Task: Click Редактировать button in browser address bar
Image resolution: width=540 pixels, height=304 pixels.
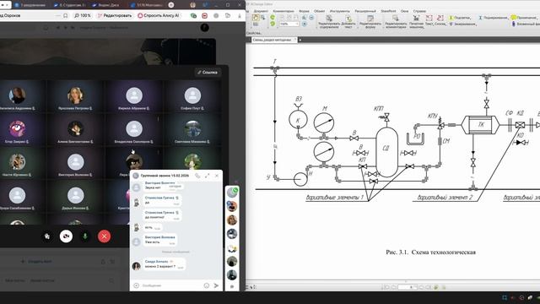Action: pos(115,15)
